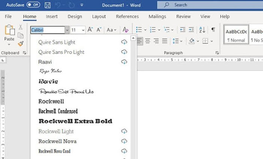
Task: Toggle Align Right
Action: tap(156, 40)
